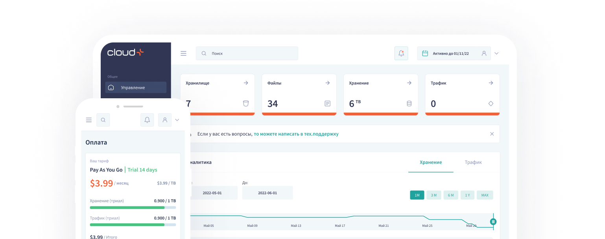605x239 pixels.
Task: Click the search magnifier icon beside Поиск
Action: coord(204,53)
